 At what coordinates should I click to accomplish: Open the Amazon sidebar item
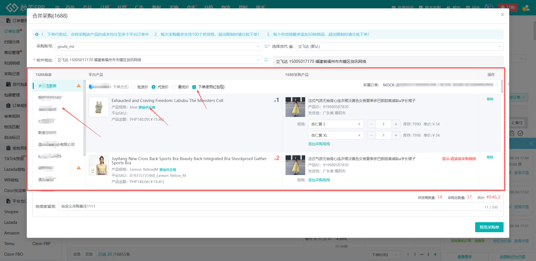point(12,233)
